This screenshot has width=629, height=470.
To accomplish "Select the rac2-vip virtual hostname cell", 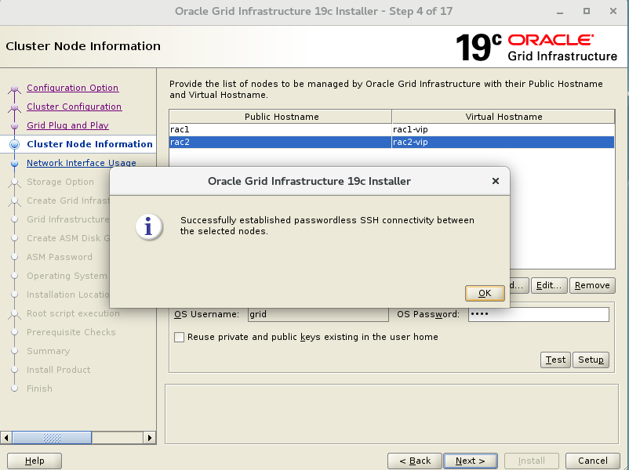I will tap(503, 142).
